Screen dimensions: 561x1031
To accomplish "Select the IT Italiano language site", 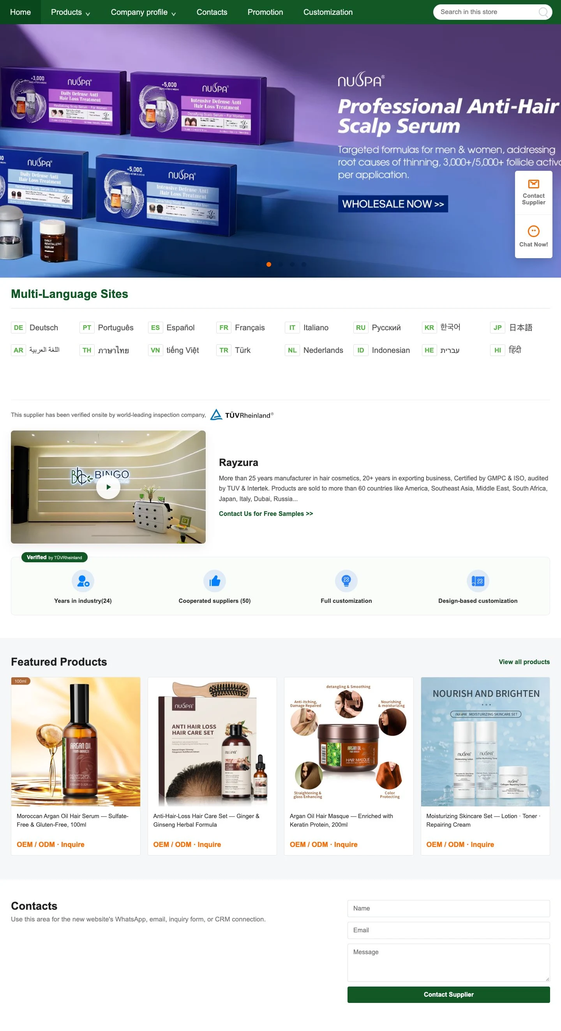I will pyautogui.click(x=307, y=328).
